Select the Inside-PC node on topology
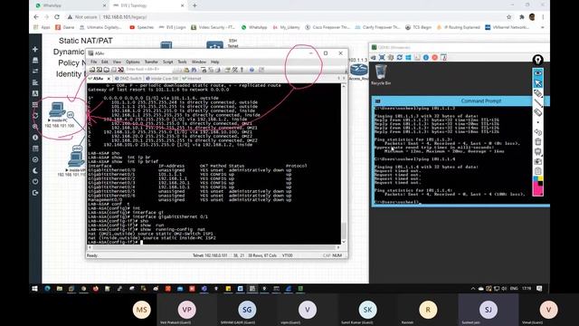This screenshot has height=326, width=579. (58, 110)
